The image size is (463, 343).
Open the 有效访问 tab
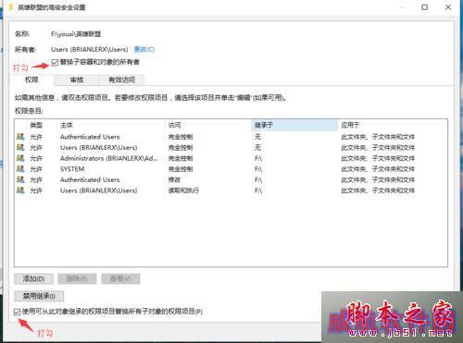(122, 80)
